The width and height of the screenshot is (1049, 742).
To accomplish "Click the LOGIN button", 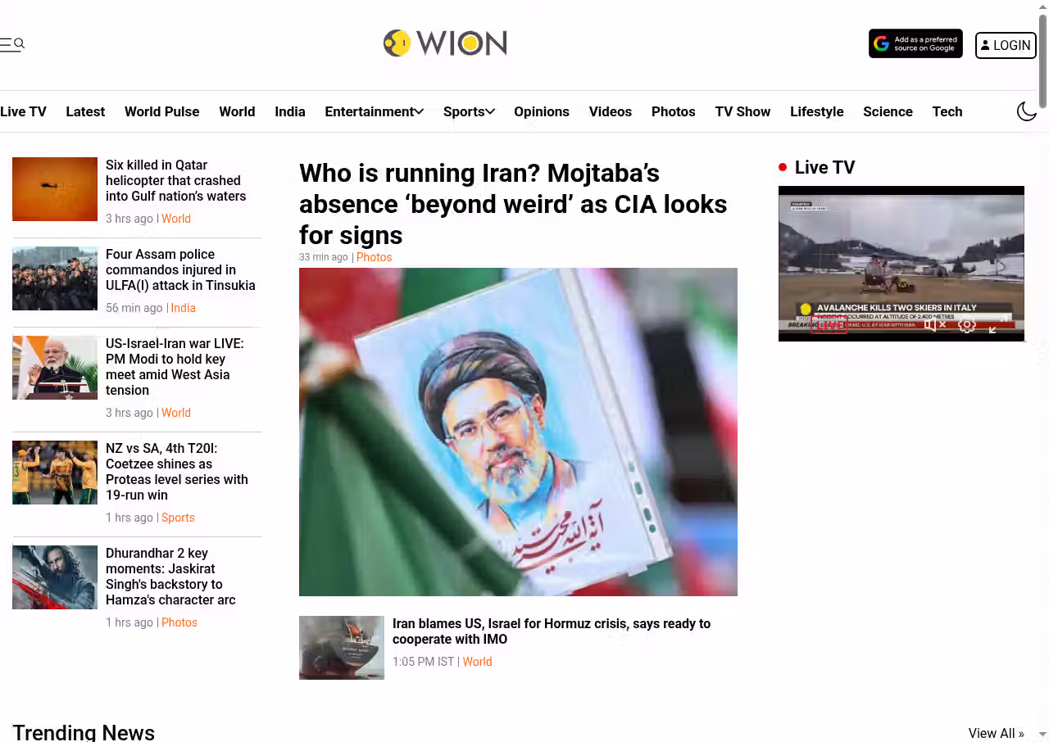I will point(1006,45).
